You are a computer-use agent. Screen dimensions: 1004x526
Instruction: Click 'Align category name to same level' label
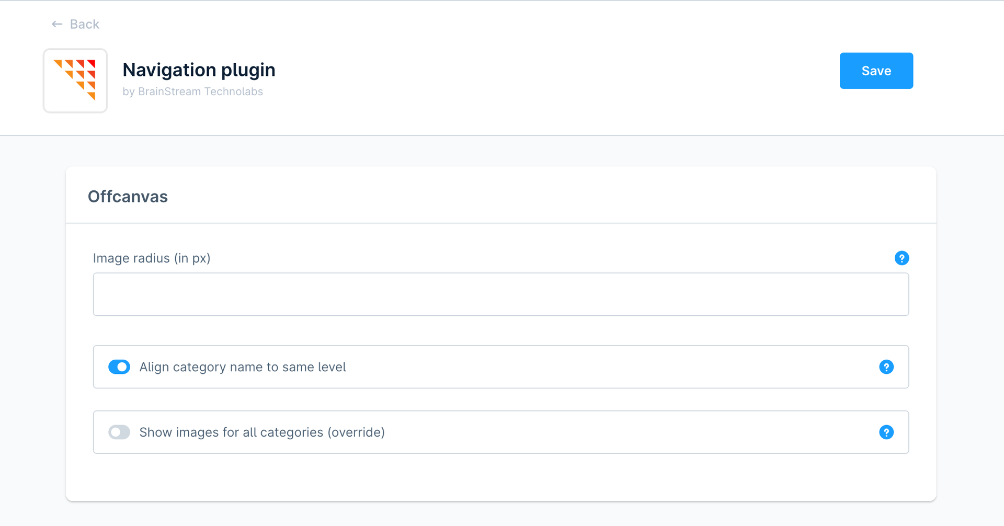tap(243, 367)
